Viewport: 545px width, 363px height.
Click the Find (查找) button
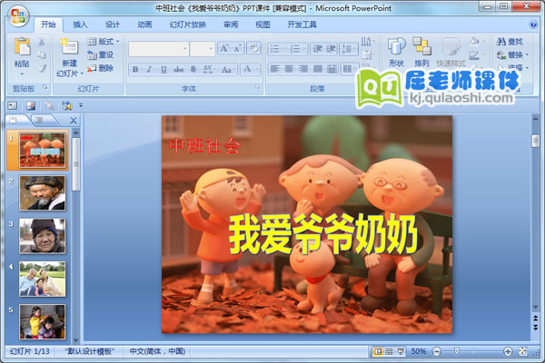coord(510,42)
